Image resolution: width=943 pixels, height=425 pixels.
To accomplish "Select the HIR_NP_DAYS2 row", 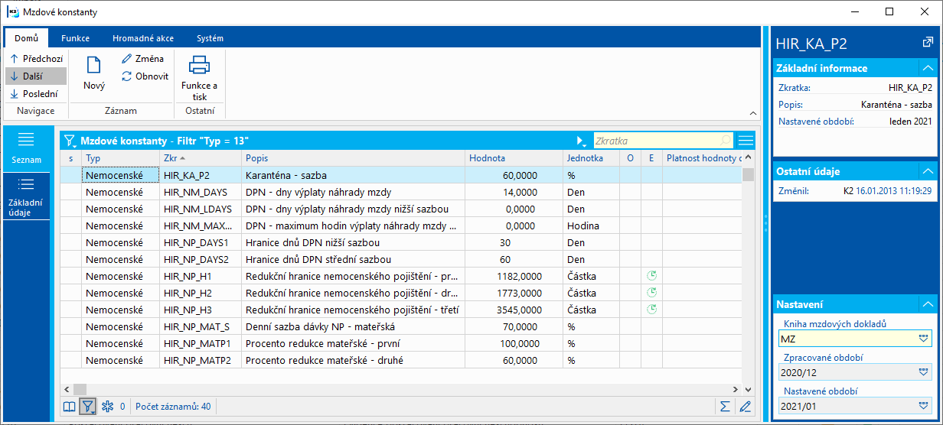I will [x=401, y=259].
